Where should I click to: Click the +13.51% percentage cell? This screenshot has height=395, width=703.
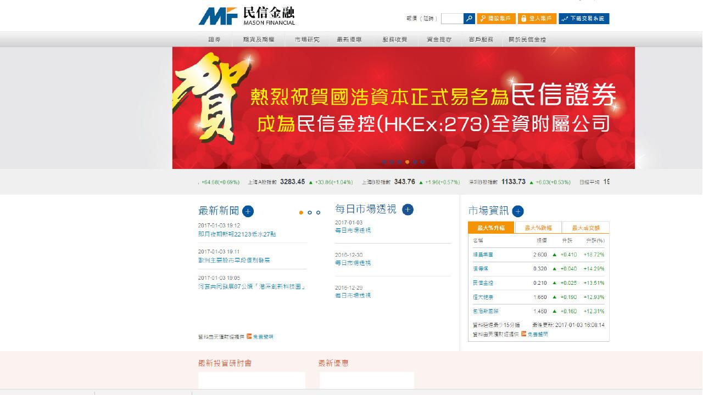594,283
